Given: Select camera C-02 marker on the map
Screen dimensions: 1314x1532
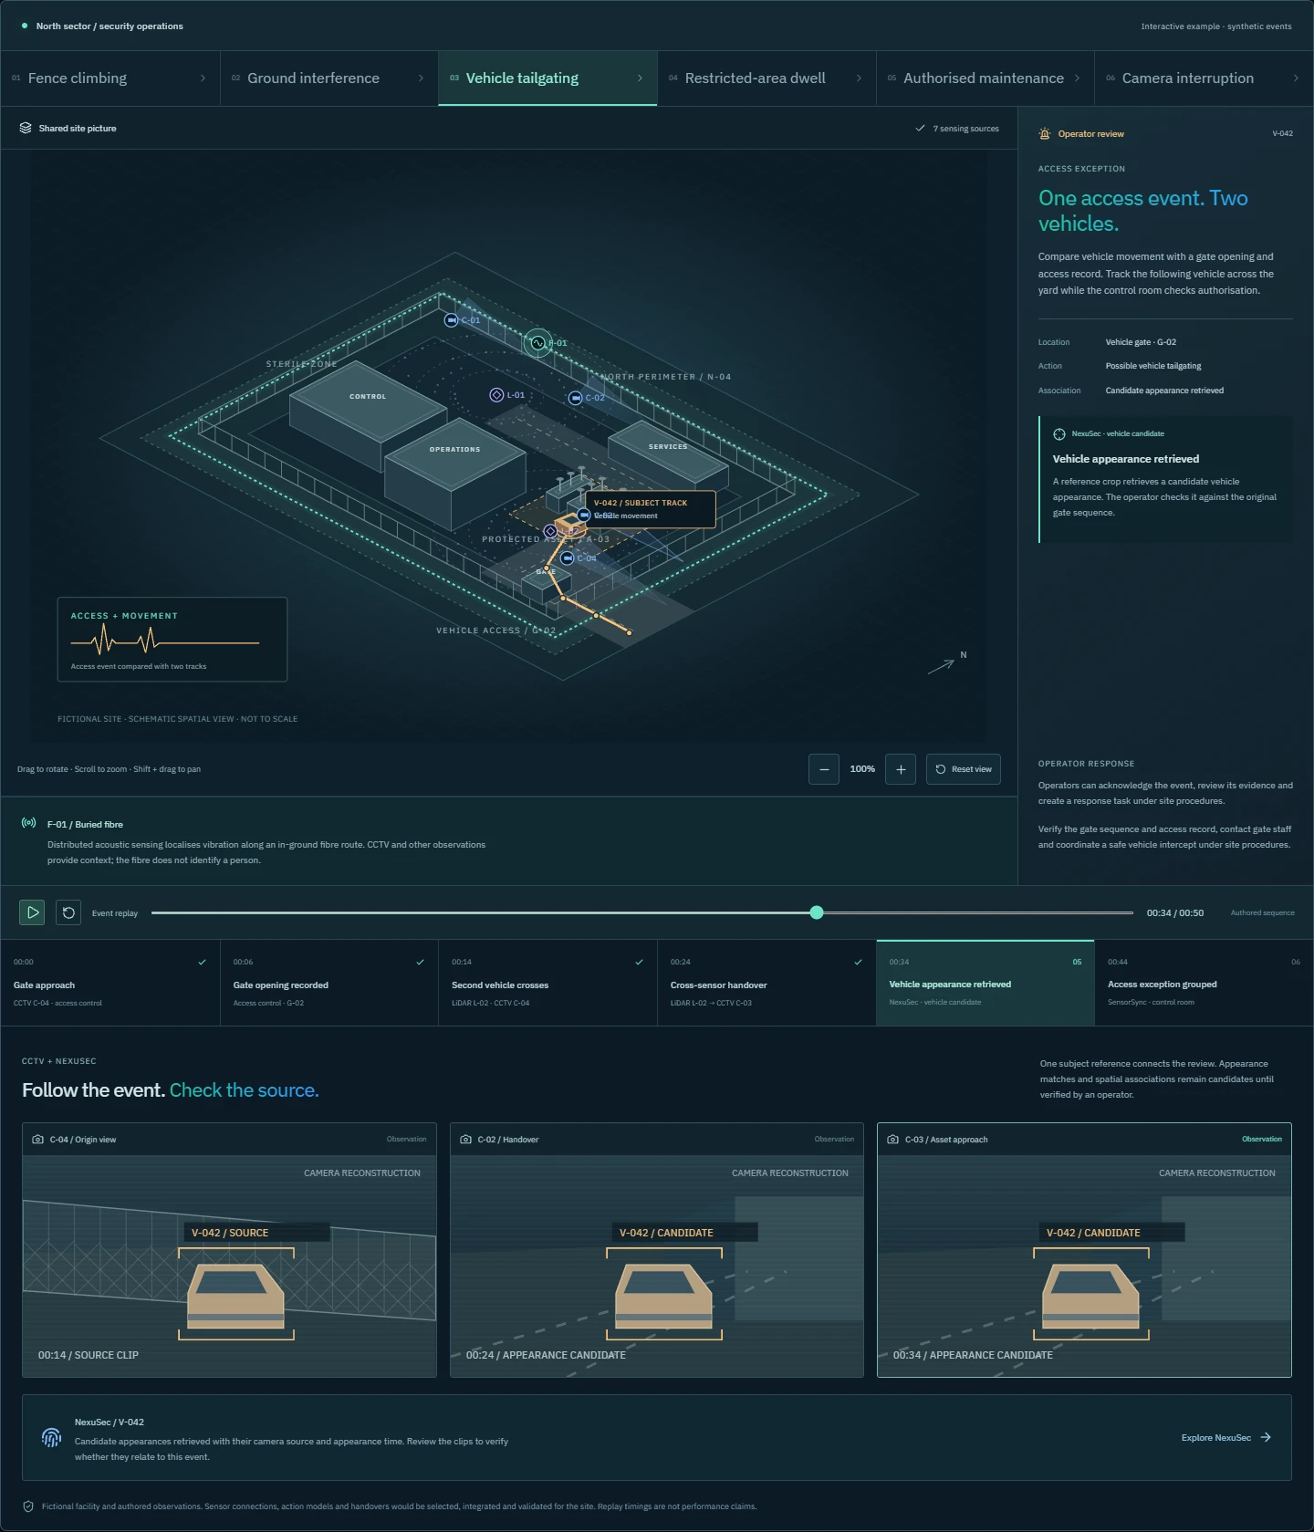Looking at the screenshot, I should pos(576,398).
